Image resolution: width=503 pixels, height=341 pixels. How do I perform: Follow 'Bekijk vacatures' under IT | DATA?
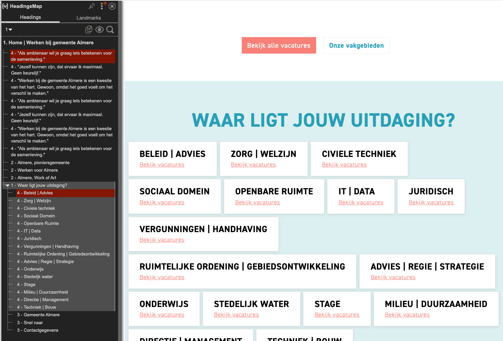click(361, 202)
